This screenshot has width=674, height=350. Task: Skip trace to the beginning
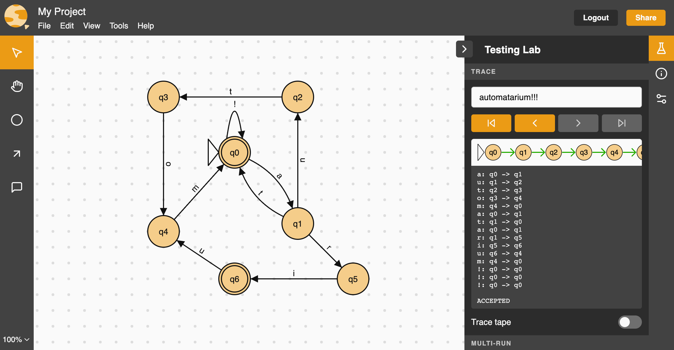[x=491, y=123]
